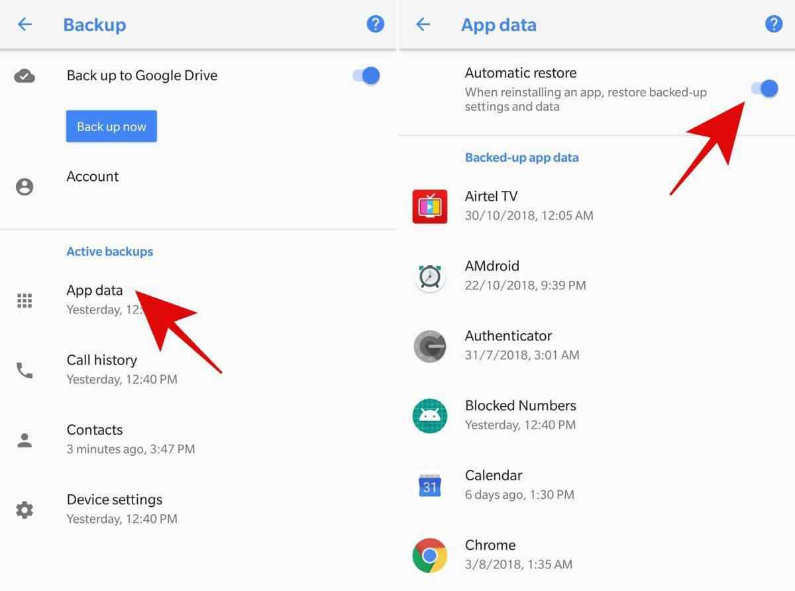
Task: Disable the Automatic restore switch
Action: coord(764,89)
